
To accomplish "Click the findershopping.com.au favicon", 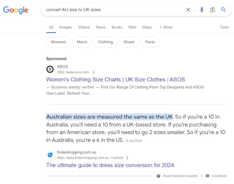I will click(50, 155).
